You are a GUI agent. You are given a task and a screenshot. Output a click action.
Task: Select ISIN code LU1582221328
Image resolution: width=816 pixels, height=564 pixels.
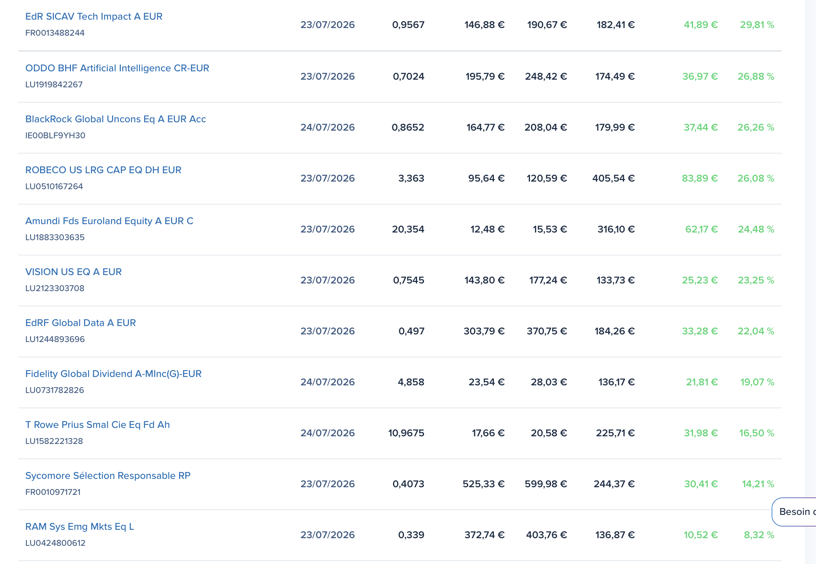(54, 441)
